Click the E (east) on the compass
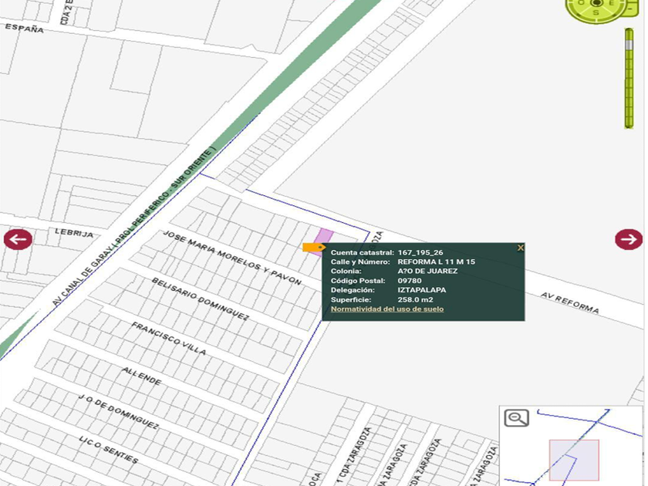Viewport: 648px width, 486px height. point(613,3)
